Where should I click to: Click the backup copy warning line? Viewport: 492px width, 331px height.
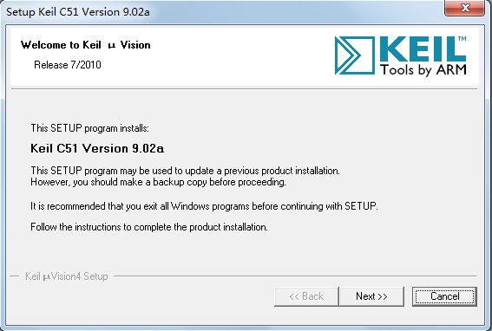pyautogui.click(x=158, y=182)
